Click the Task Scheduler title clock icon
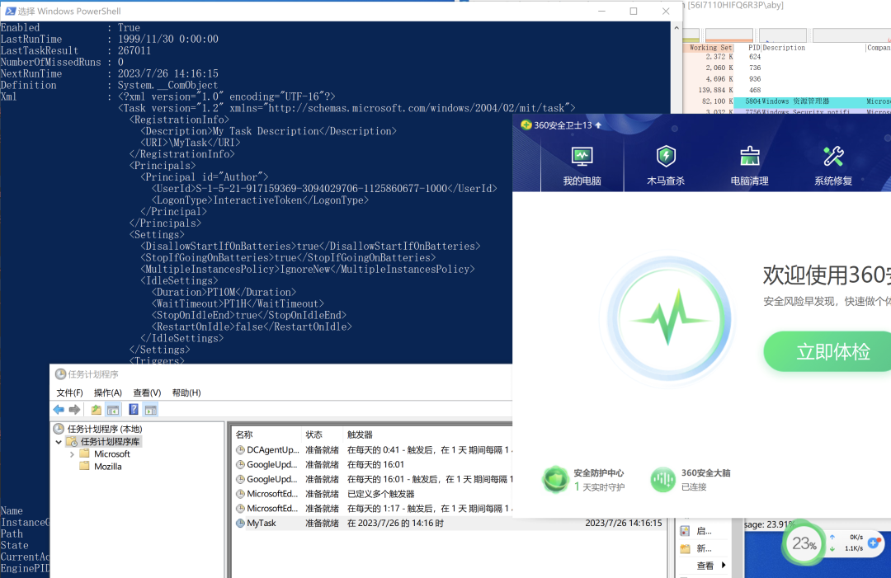The height and width of the screenshot is (578, 891). 60,374
